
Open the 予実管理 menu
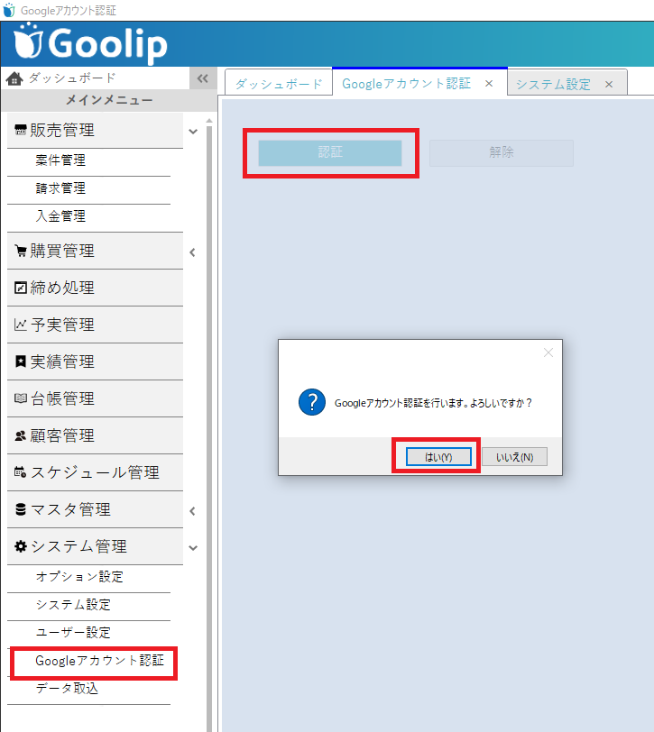pos(95,325)
